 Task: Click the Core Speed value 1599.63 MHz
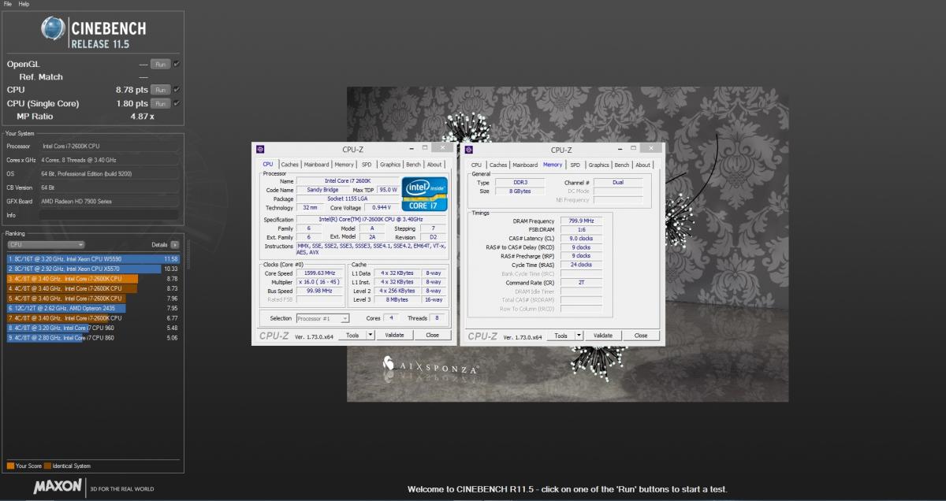point(318,273)
